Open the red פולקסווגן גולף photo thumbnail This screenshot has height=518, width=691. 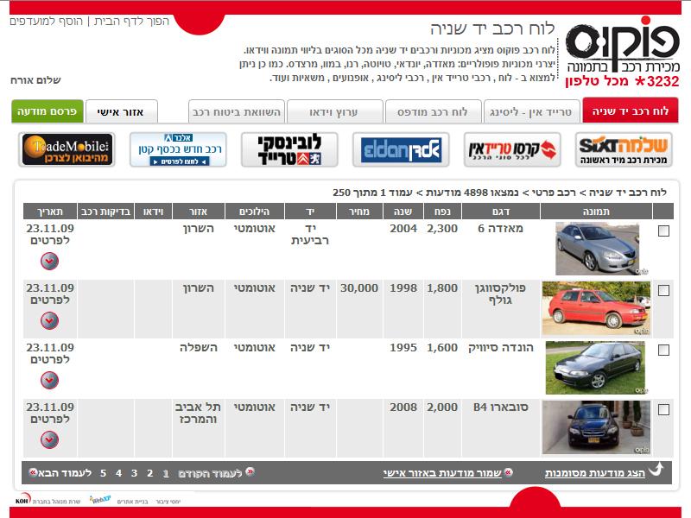point(596,308)
